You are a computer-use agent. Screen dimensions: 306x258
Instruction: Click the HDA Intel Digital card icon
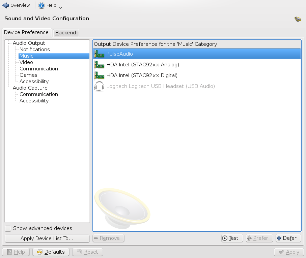point(99,75)
